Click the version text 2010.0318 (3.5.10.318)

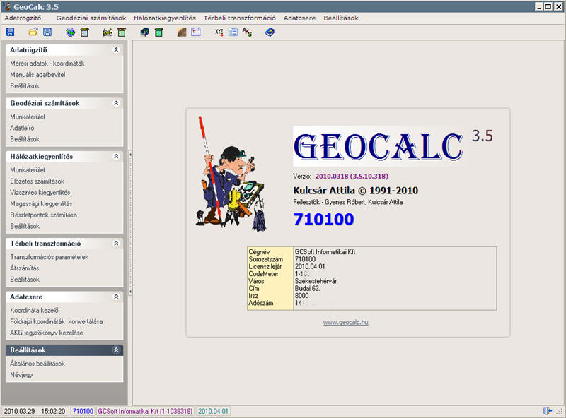coord(352,177)
